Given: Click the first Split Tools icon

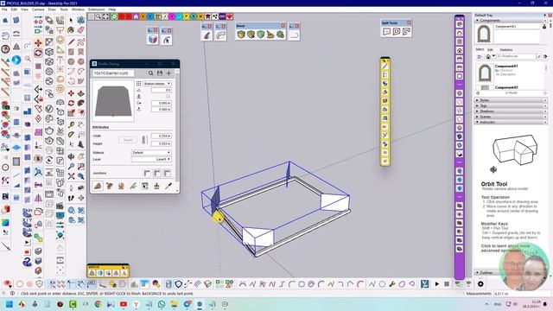Looking at the screenshot, I should [x=386, y=31].
